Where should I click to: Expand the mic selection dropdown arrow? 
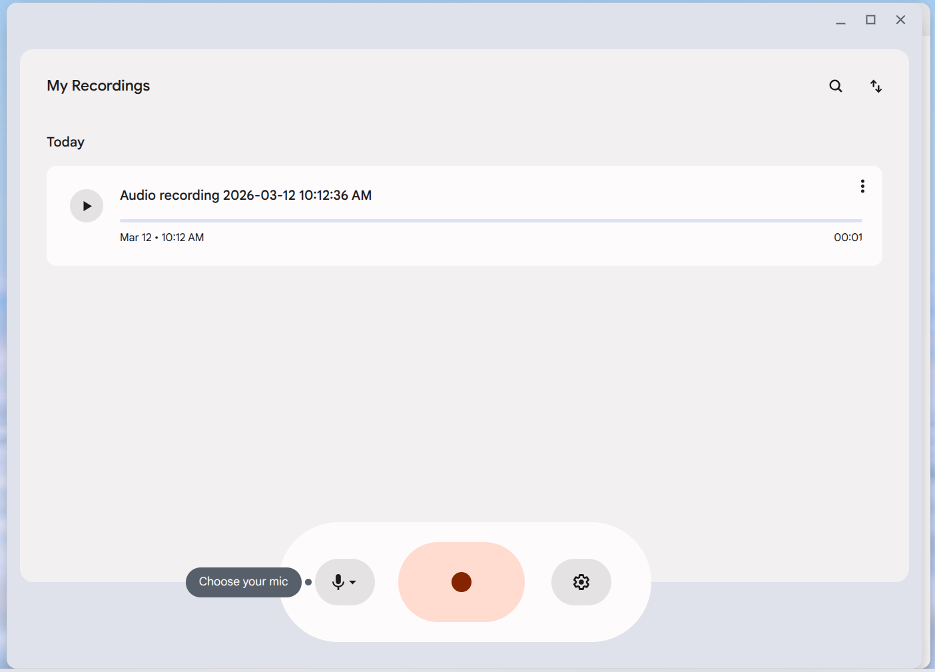pyautogui.click(x=353, y=583)
